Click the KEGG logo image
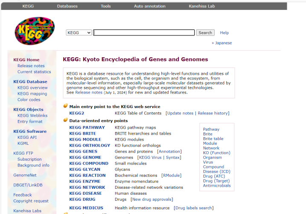Screen dimensions: 306x214 (35, 31)
